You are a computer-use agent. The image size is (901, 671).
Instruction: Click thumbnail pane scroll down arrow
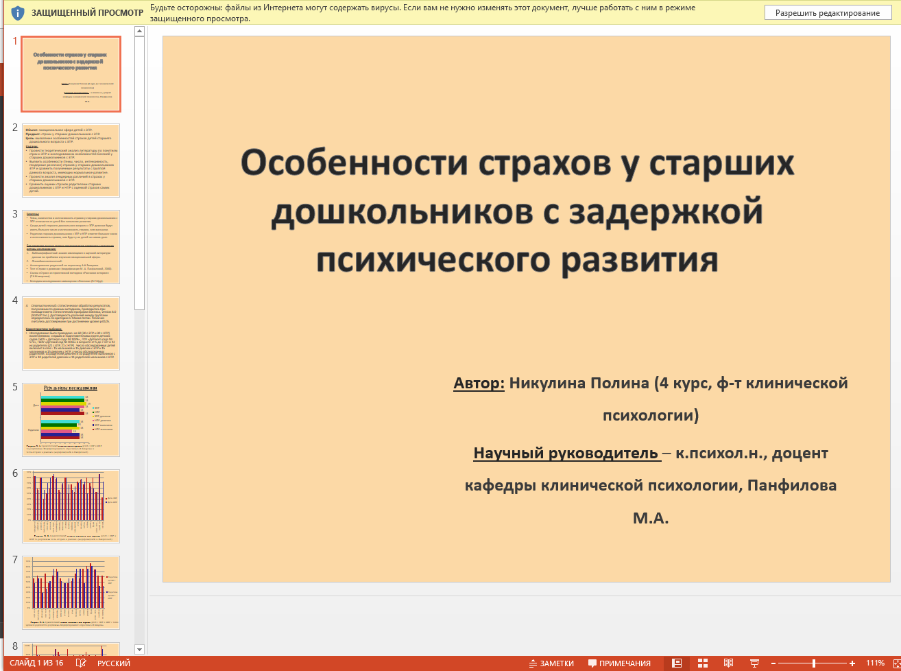(x=140, y=649)
